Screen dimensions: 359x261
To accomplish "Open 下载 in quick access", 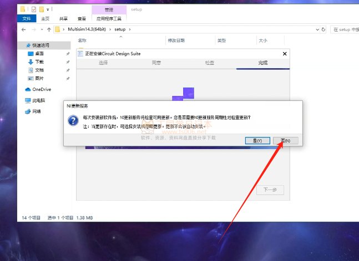I will coord(39,62).
